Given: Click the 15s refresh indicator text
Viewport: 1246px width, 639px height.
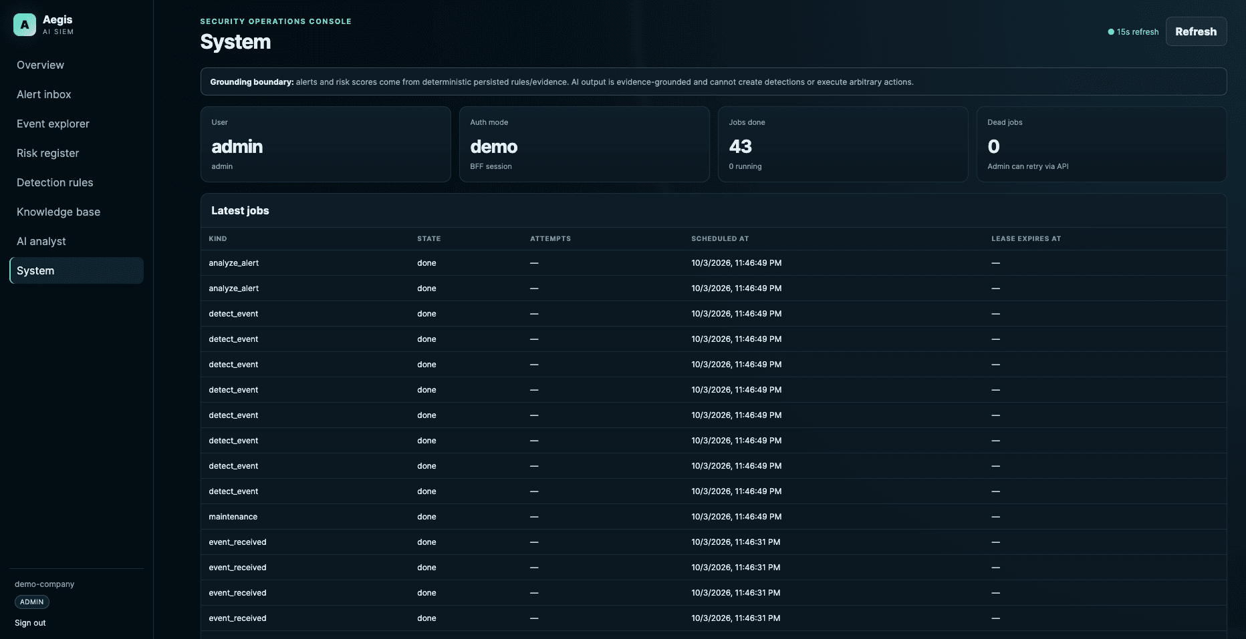Looking at the screenshot, I should (1138, 32).
